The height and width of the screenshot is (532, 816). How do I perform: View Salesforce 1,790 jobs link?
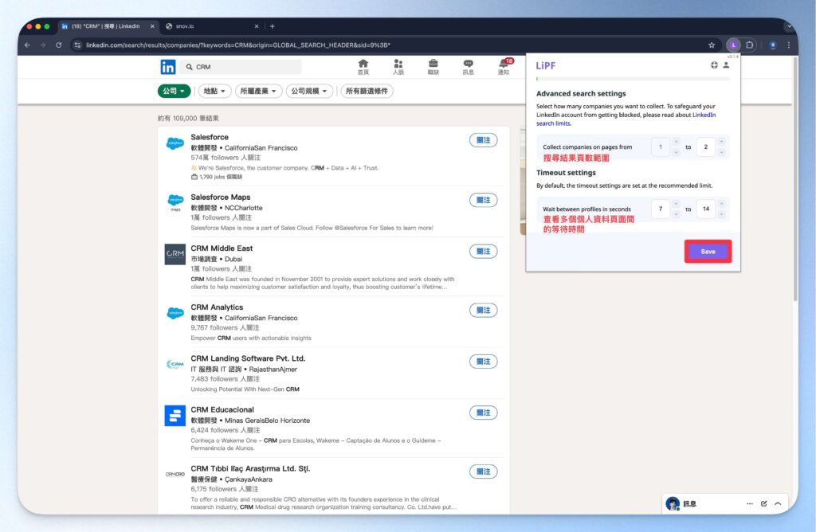[217, 177]
